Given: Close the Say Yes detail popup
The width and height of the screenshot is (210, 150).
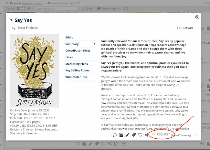Looking at the screenshot, I should [x=197, y=17].
